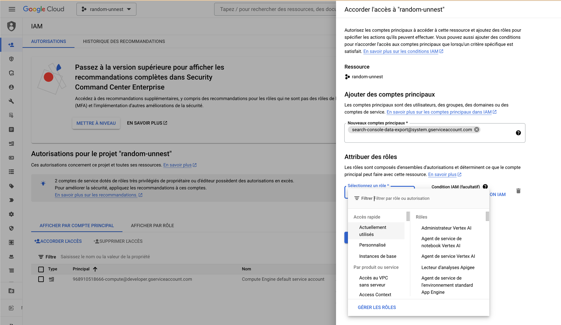
Task: Open the account circle sidebar icon
Action: pyautogui.click(x=11, y=87)
